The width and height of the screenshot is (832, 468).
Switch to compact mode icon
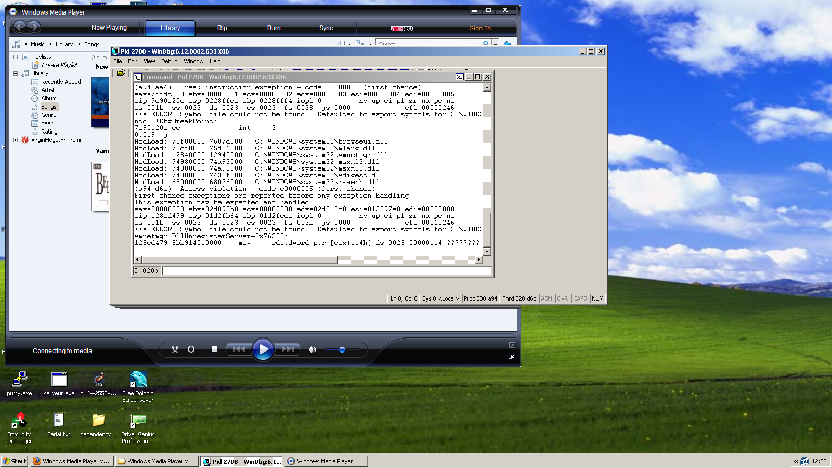point(512,357)
